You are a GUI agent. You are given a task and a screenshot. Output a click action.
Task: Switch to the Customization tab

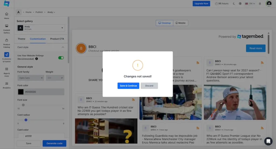[38, 39]
